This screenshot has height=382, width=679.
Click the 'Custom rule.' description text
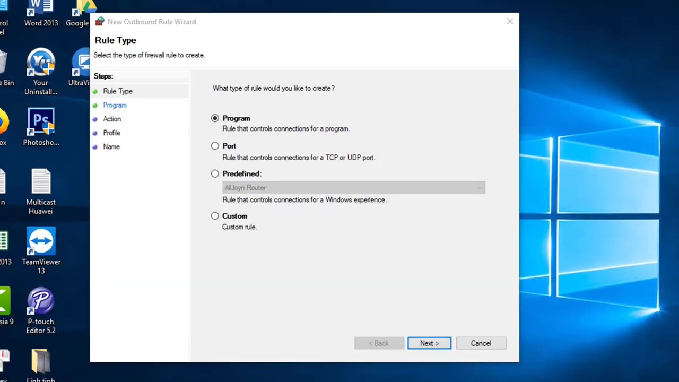point(239,227)
